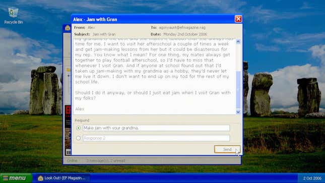
Task: Click the Look Out mail icon behind the message
Action: coord(68,28)
